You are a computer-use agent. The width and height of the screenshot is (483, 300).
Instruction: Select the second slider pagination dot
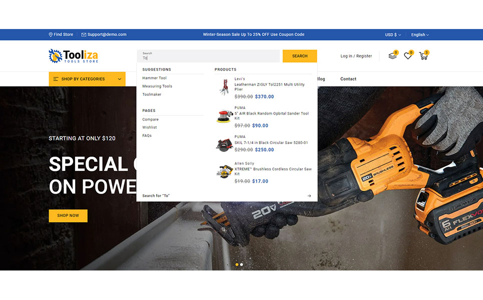click(242, 264)
